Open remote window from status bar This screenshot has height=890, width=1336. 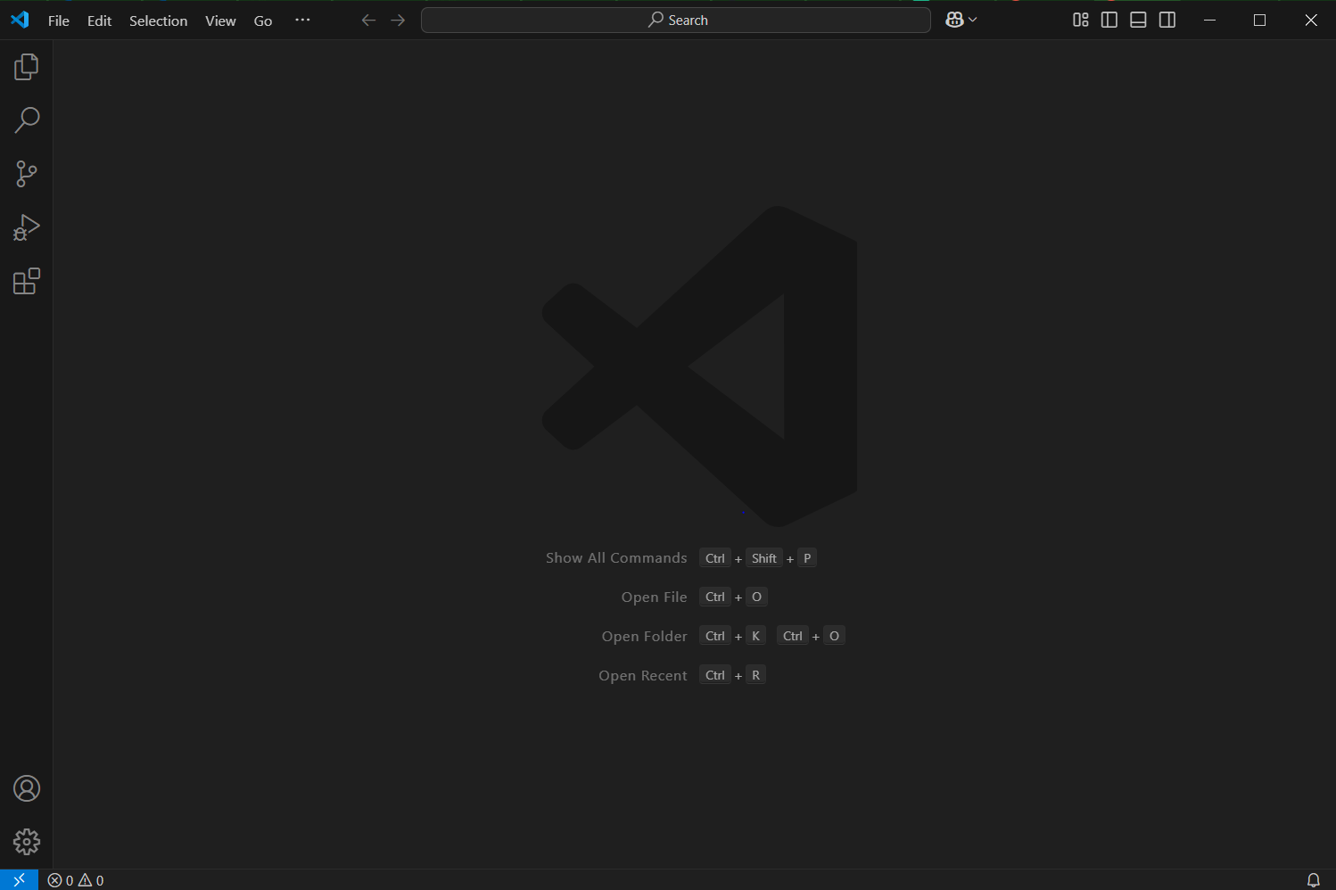(x=19, y=880)
